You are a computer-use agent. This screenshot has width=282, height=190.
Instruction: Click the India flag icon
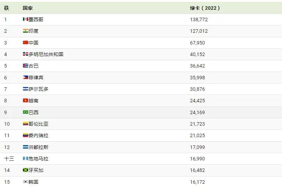pyautogui.click(x=25, y=31)
